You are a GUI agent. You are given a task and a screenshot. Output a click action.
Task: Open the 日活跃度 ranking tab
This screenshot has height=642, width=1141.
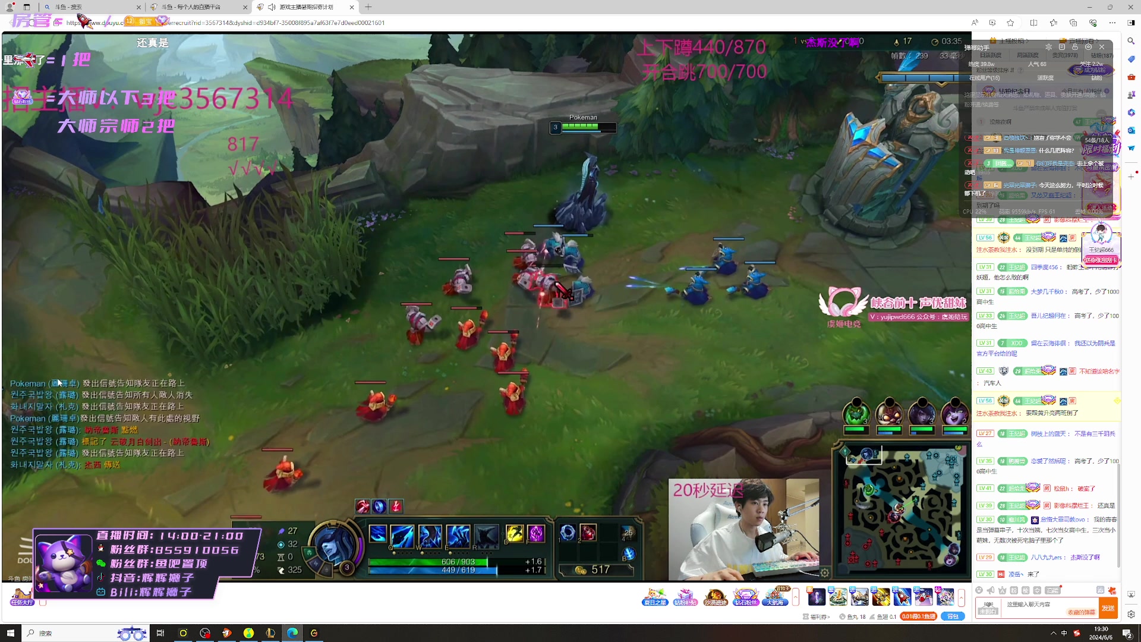coord(991,55)
